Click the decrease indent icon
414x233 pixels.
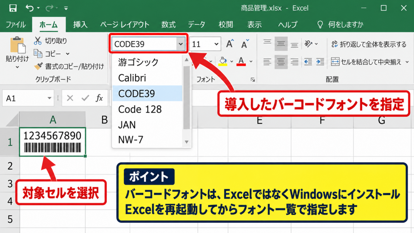click(x=308, y=61)
